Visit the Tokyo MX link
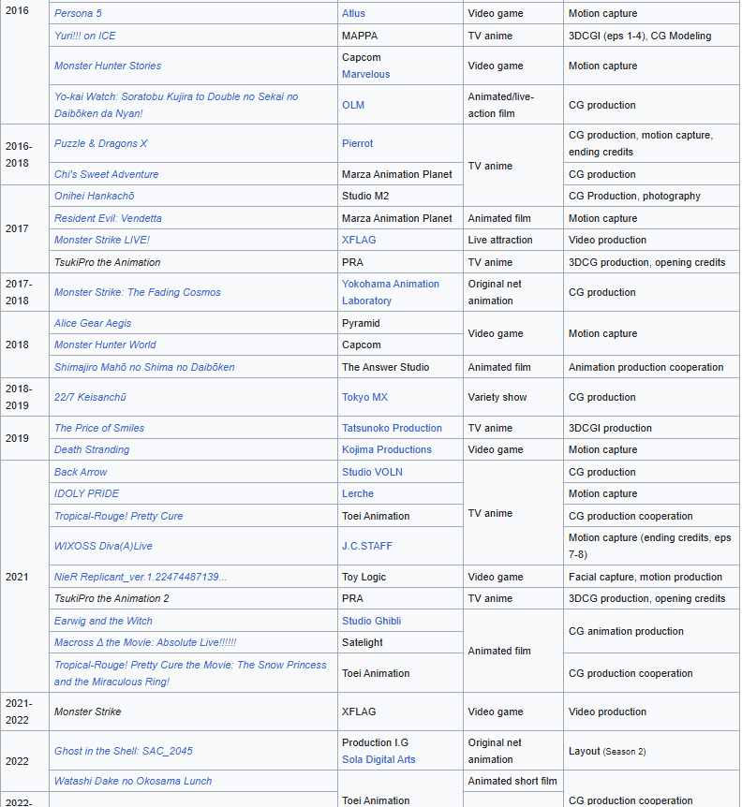The image size is (742, 807). click(364, 397)
